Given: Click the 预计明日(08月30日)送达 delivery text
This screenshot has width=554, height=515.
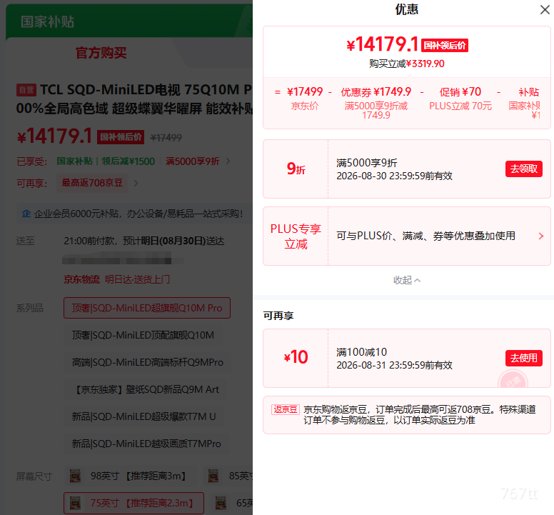Looking at the screenshot, I should pos(173,241).
